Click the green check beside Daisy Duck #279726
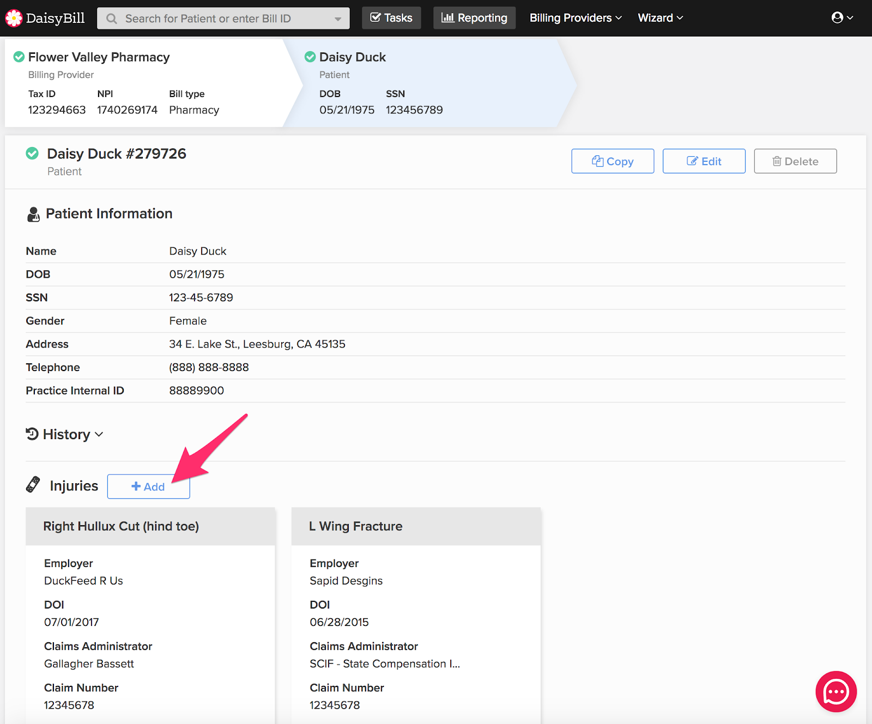The height and width of the screenshot is (724, 872). 32,154
